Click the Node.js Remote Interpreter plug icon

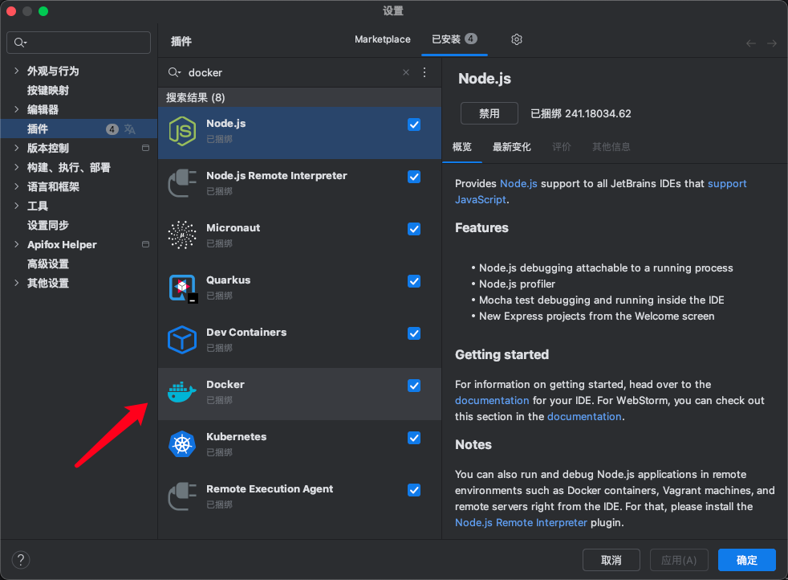tap(182, 184)
